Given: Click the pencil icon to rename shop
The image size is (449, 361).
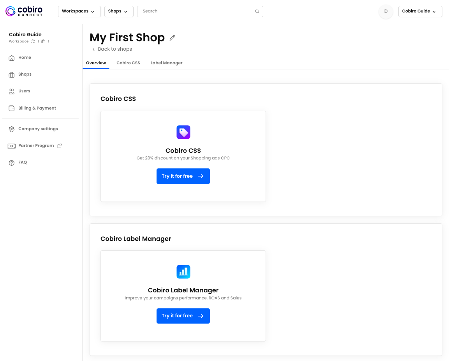Looking at the screenshot, I should (173, 38).
